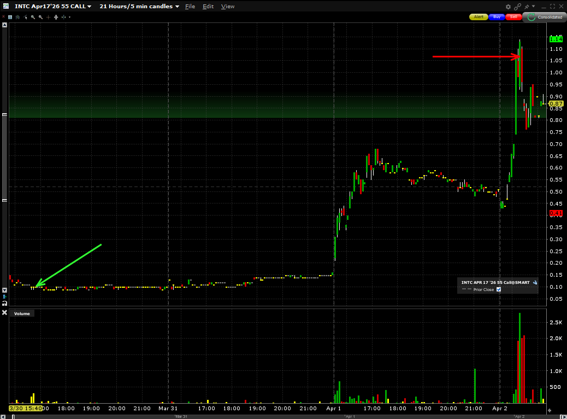This screenshot has width=567, height=419.
Task: Click the zoom out magnifier icon
Action: [x=40, y=17]
